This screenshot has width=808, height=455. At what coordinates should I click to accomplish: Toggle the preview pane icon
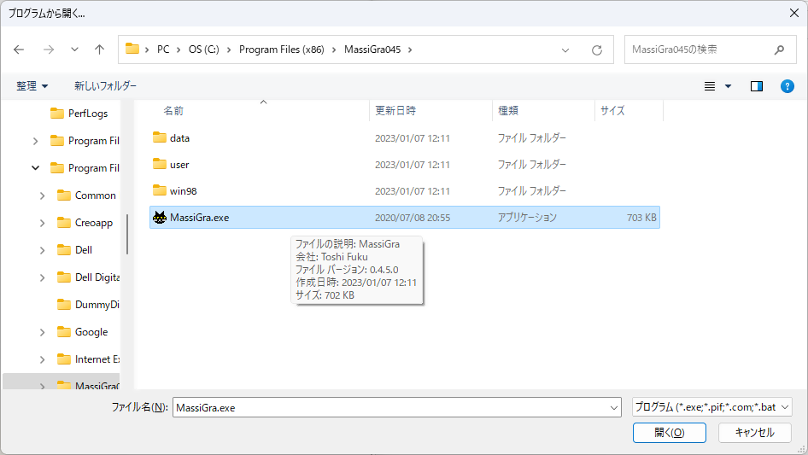click(x=756, y=86)
